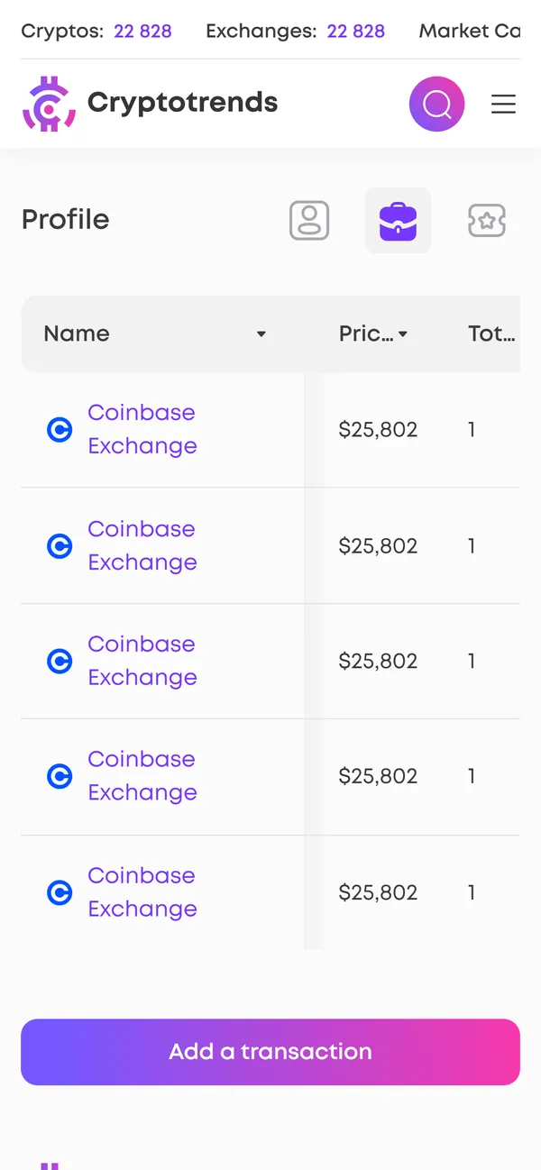Image resolution: width=541 pixels, height=1170 pixels.
Task: Click the Exchanges: label in top bar
Action: point(261,31)
